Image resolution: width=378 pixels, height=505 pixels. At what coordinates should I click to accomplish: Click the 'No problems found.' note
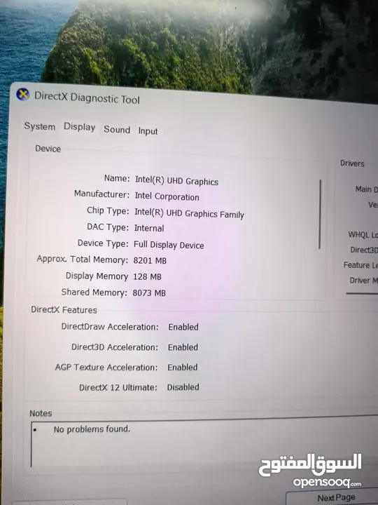coord(92,429)
